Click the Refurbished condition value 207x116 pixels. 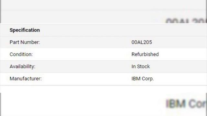(x=145, y=54)
